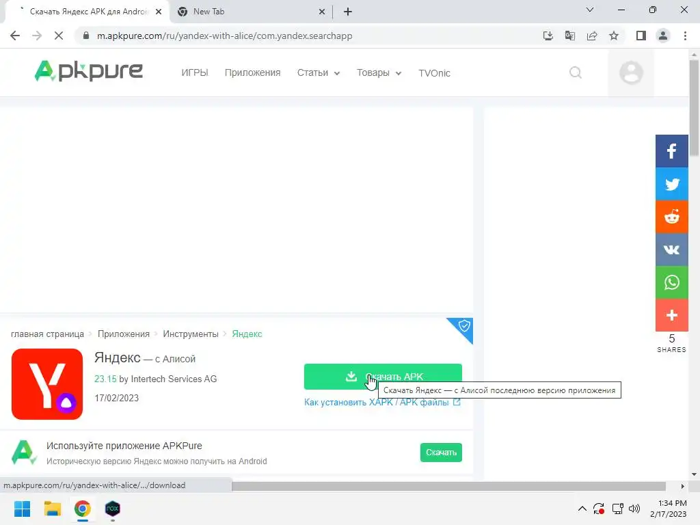Open the Приложения nav item
The height and width of the screenshot is (525, 700).
point(253,72)
